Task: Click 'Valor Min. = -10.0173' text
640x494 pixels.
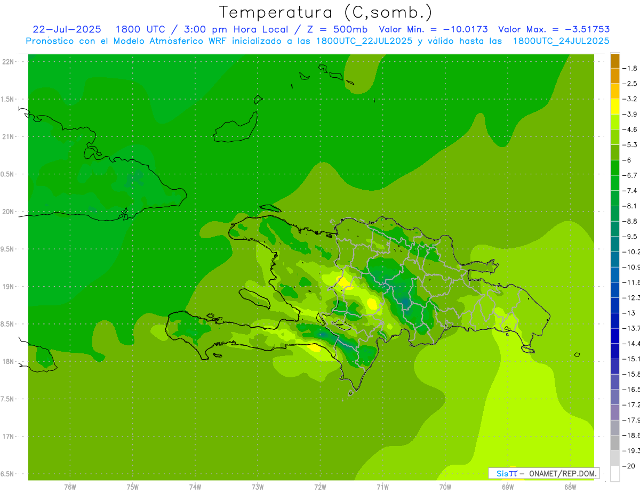Action: [x=433, y=29]
